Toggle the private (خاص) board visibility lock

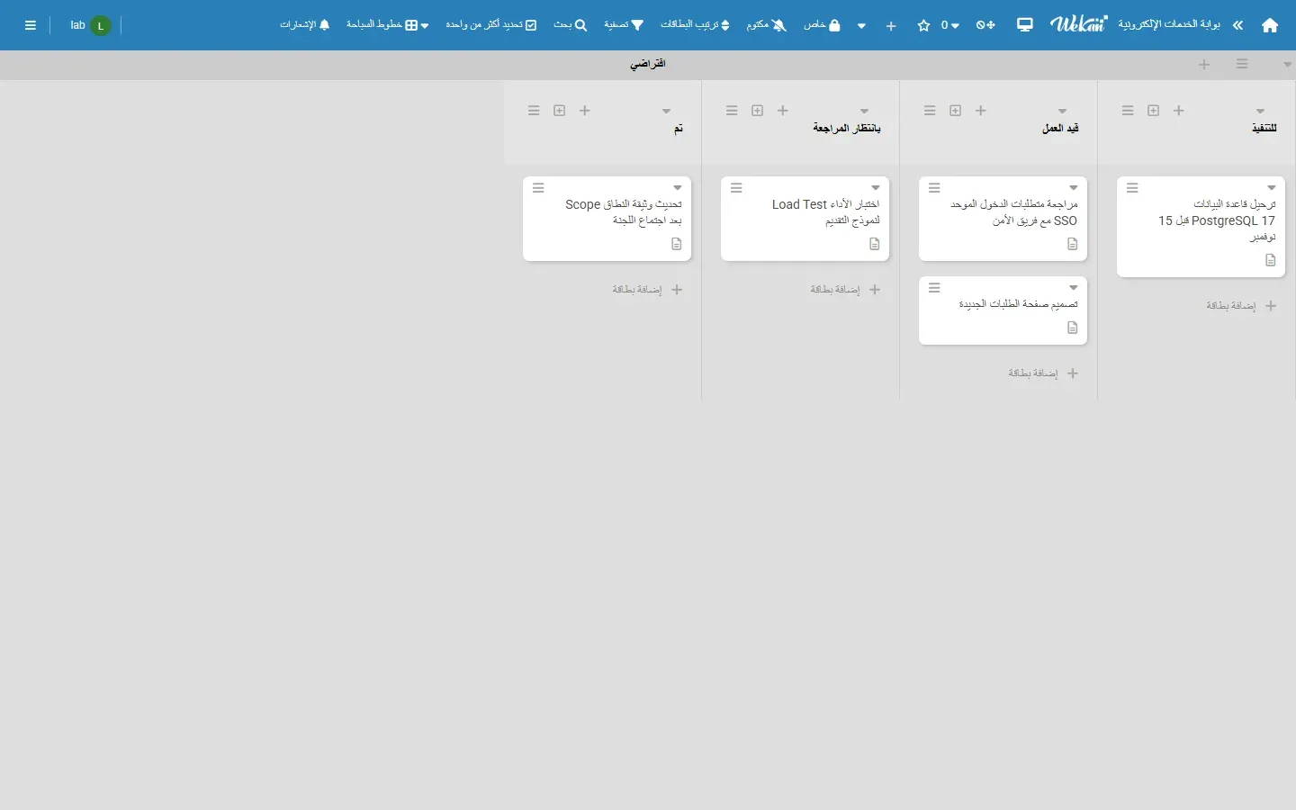823,25
